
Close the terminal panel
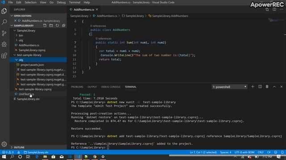(282, 87)
